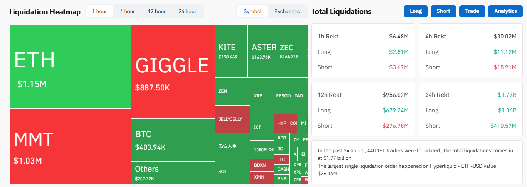Toggle heatmap view to Exchanges
This screenshot has height=187, width=527.
tap(287, 11)
